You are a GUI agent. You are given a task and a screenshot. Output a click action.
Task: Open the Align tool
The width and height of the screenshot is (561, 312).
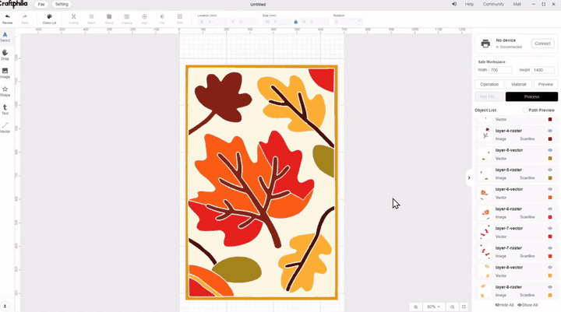tap(144, 17)
